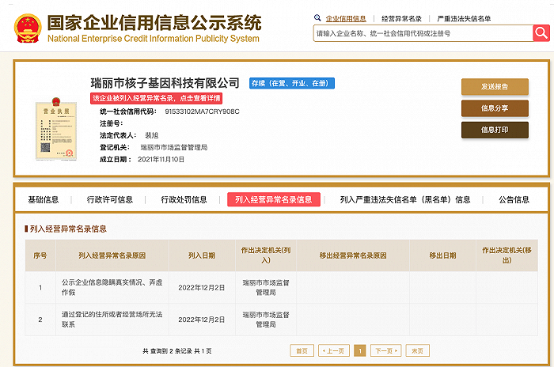Screen dimensions: 554x367
Task: Click the company name 瑞丽市核子基因科技有限公司
Action: coord(165,83)
